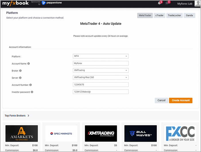
Task: Switch to the TradeLocker tab
Action: pos(174,15)
